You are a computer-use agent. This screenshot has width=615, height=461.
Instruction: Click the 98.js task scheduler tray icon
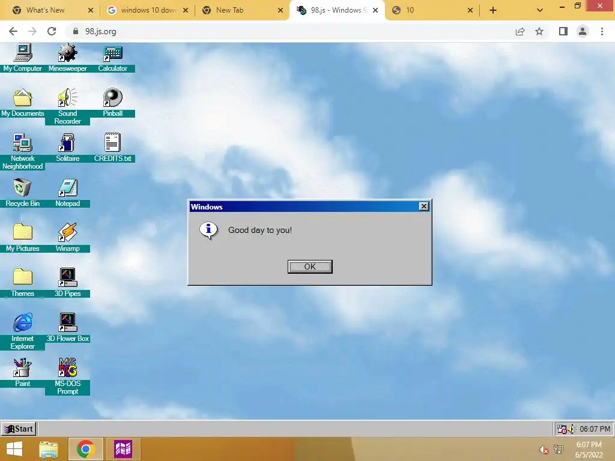[562, 429]
